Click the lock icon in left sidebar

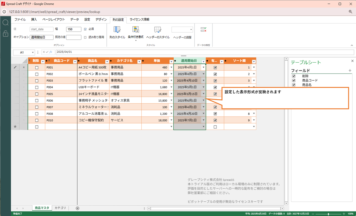tap(5, 34)
